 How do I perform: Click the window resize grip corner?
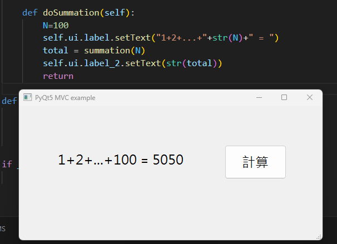point(319,237)
